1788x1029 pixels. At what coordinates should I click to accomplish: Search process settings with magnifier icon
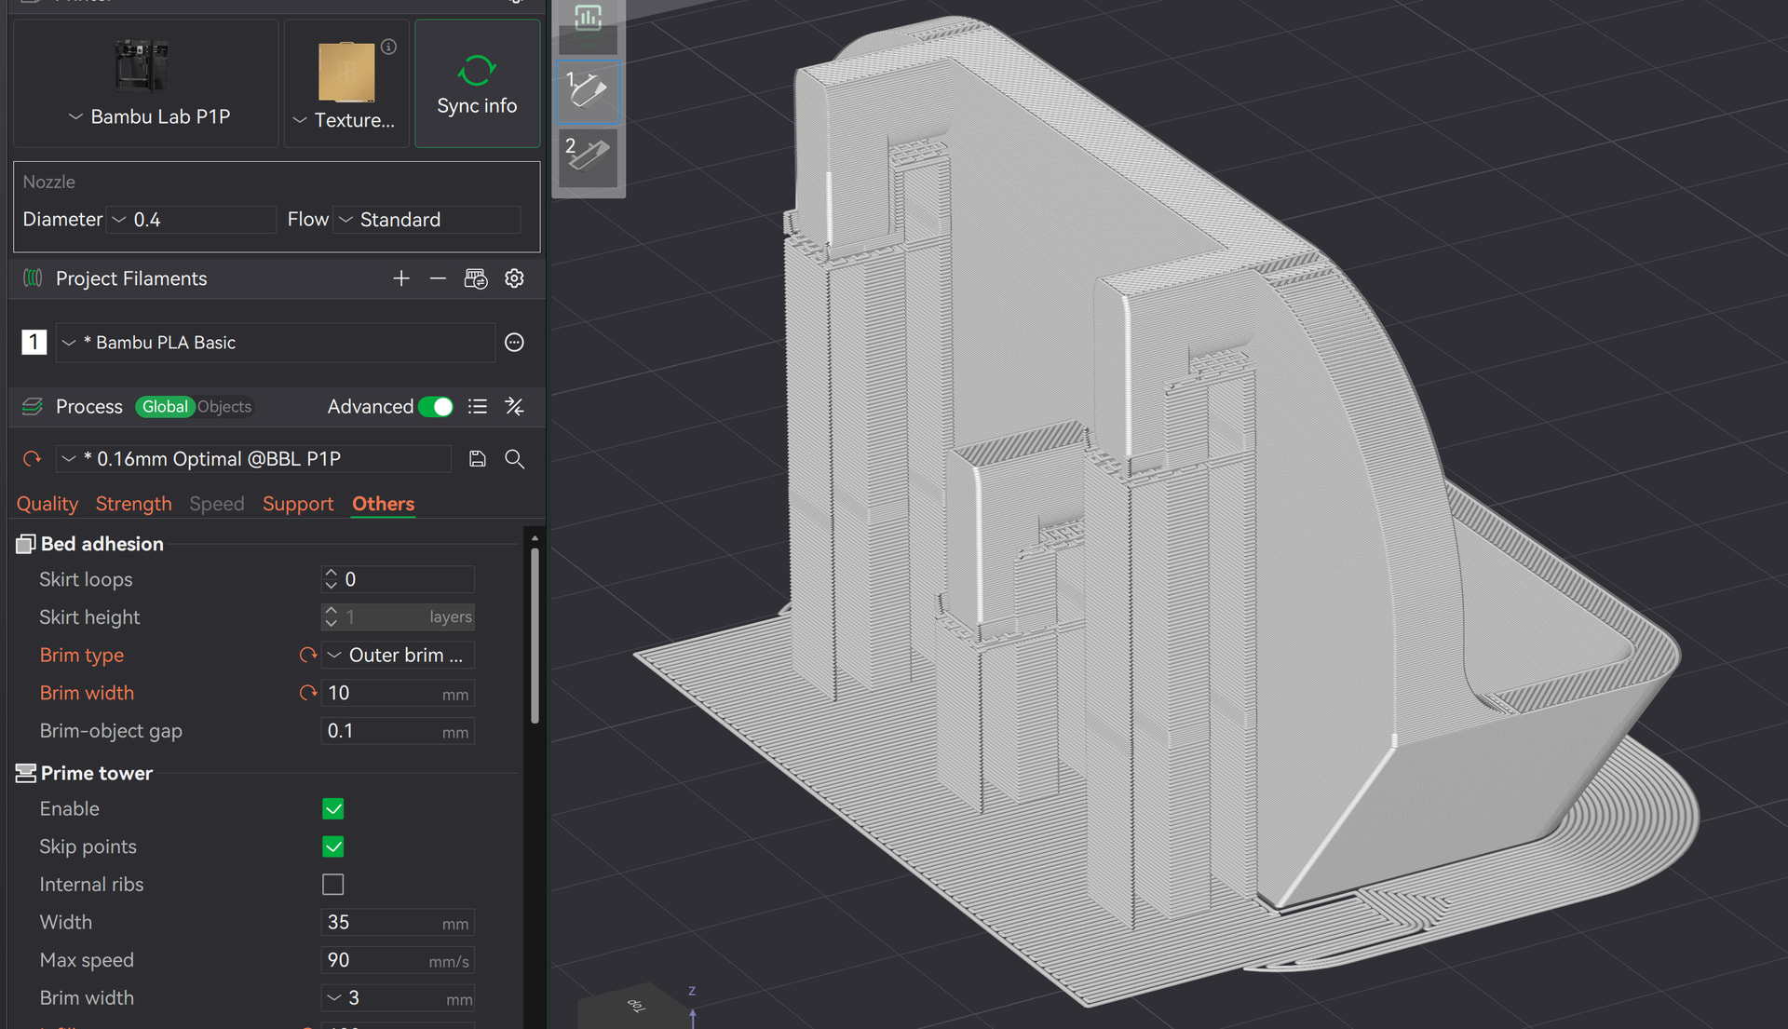coord(514,458)
